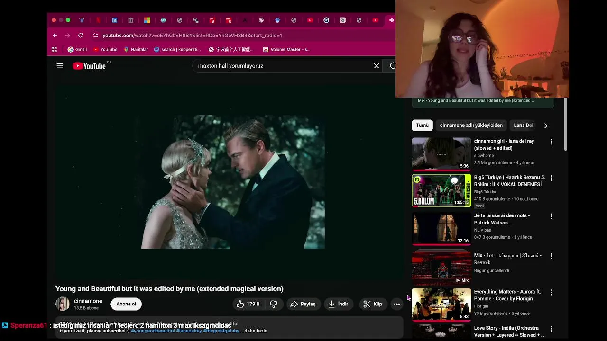This screenshot has width=607, height=341.
Task: Click the browser forward arrow
Action: tap(67, 36)
